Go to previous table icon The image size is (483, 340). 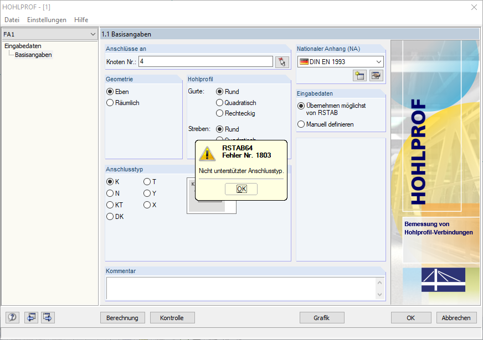[31, 317]
